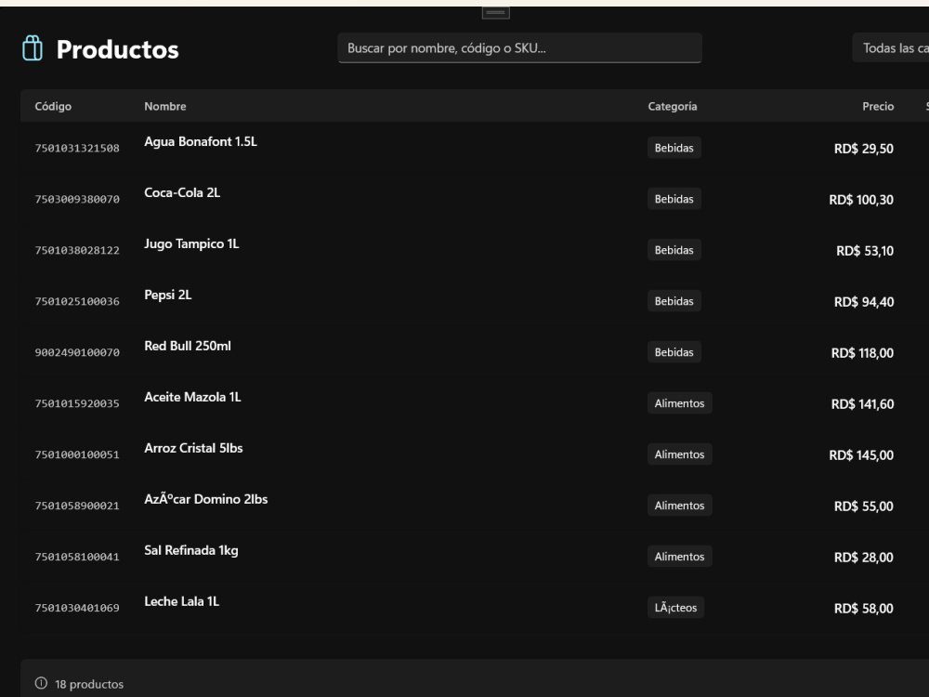
Task: Click the info icon beside 18 productos
Action: point(41,683)
